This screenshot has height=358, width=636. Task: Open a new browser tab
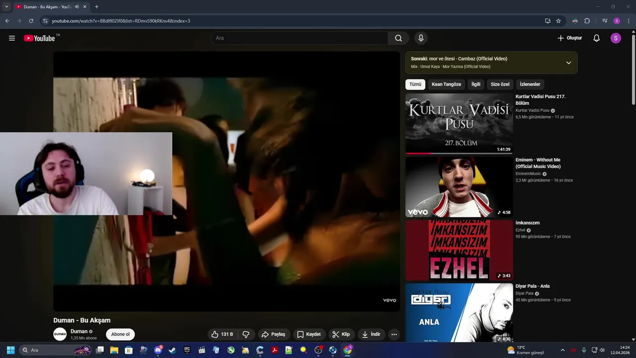[96, 7]
